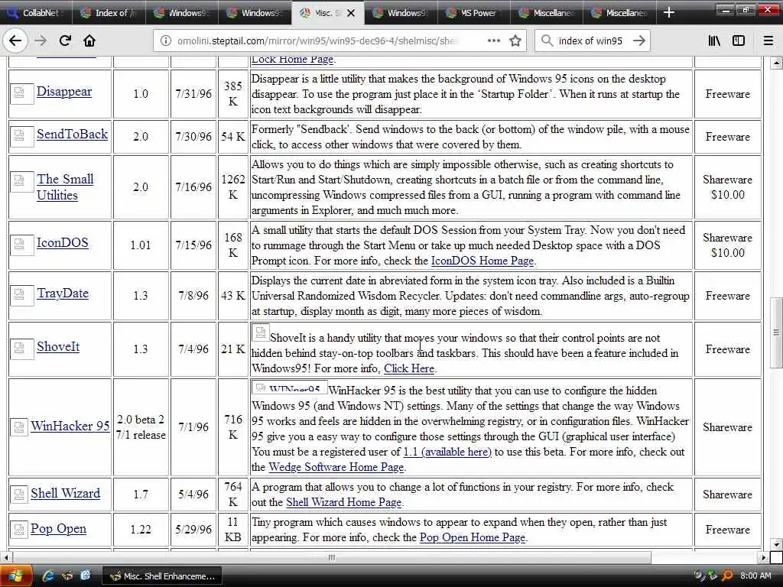Open the ShoveIt link
Image resolution: width=783 pixels, height=587 pixels.
[58, 346]
